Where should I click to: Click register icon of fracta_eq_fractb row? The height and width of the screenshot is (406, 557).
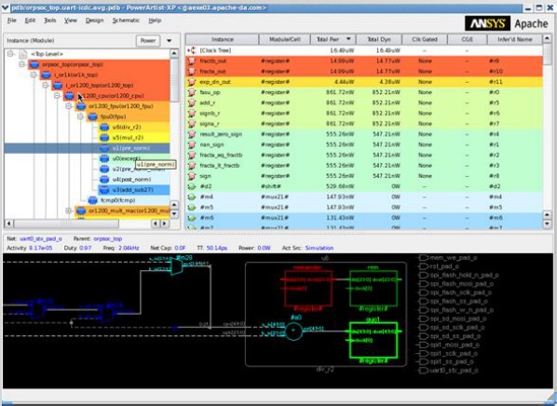click(x=192, y=156)
